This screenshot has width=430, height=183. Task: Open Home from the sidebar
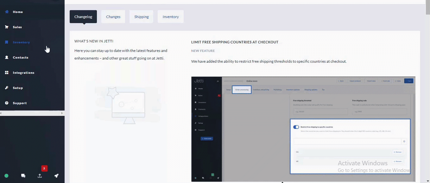14,12
